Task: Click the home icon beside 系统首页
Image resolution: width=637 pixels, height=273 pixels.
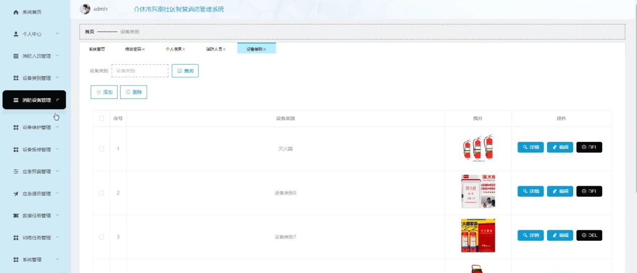Action: pyautogui.click(x=16, y=12)
